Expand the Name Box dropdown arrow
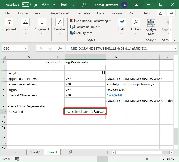The width and height of the screenshot is (179, 162). tap(26, 48)
